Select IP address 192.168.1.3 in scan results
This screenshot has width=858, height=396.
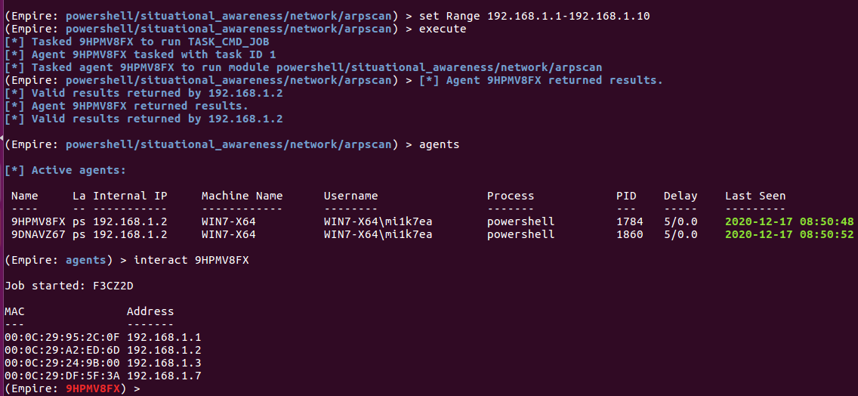[x=164, y=363]
